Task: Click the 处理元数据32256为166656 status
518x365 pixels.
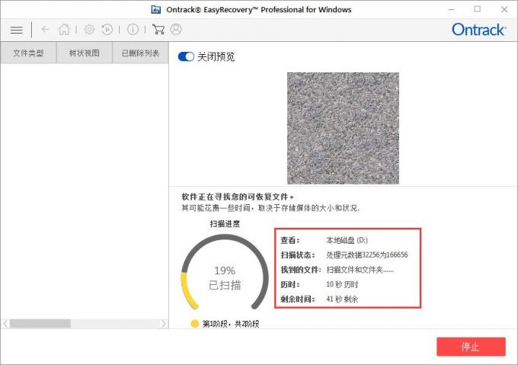Action: click(x=367, y=255)
